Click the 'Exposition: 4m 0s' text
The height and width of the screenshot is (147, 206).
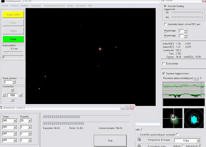[51, 128]
